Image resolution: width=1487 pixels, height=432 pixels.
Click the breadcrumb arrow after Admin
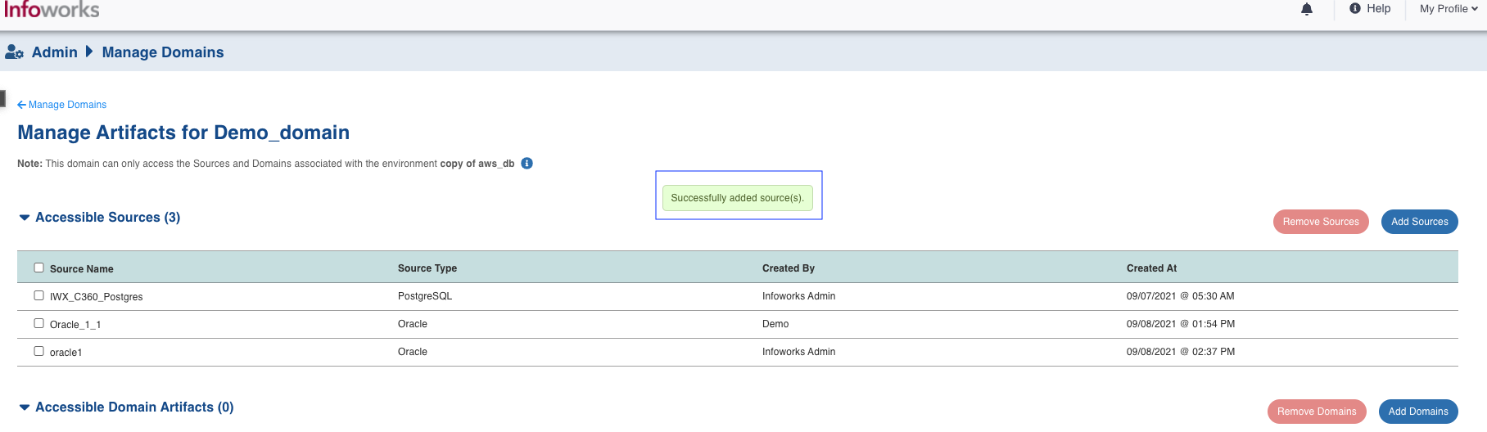(x=89, y=52)
